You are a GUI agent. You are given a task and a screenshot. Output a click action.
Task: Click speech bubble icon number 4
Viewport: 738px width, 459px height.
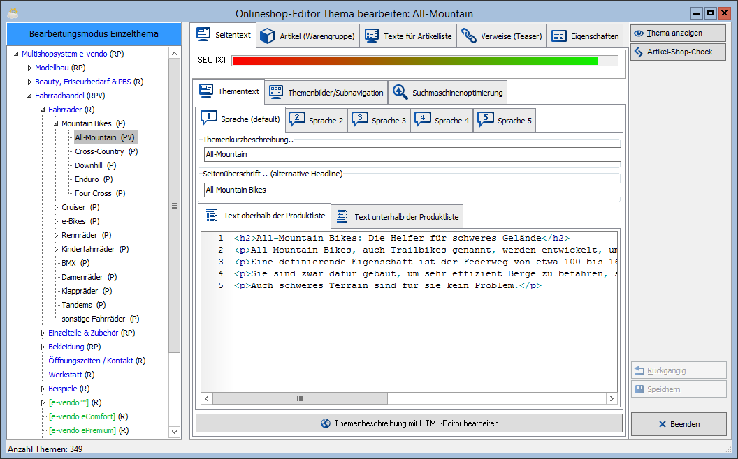point(423,119)
